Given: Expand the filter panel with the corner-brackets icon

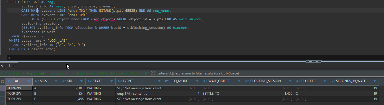Looking at the screenshot, I should click(x=153, y=74).
